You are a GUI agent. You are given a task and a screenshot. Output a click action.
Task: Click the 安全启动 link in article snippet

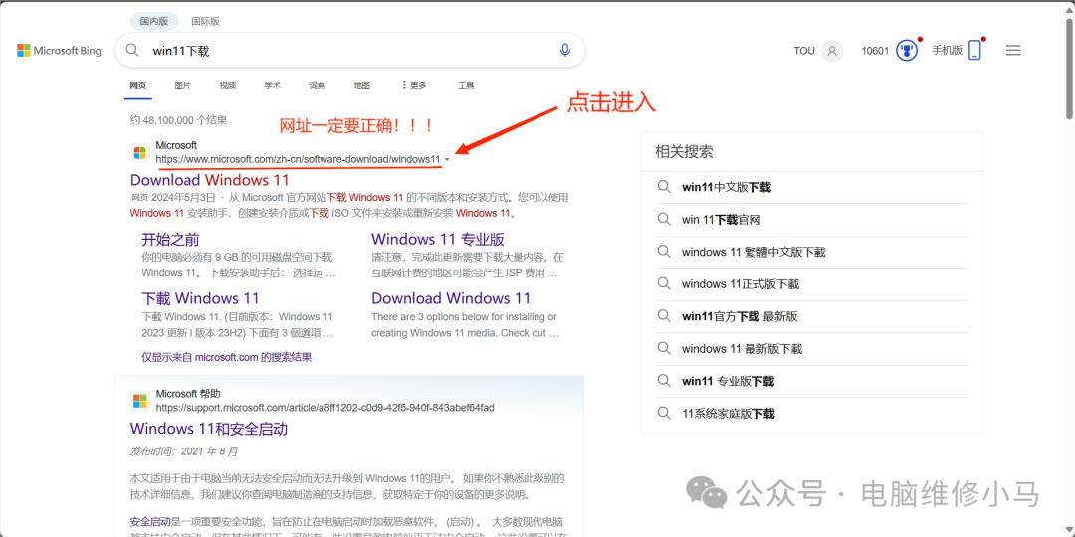[150, 520]
